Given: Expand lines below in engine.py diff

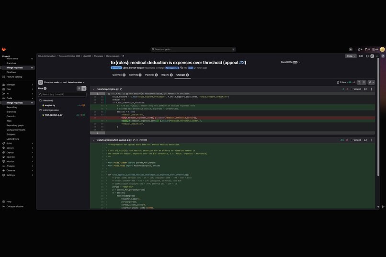Looking at the screenshot, I should (x=98, y=133).
